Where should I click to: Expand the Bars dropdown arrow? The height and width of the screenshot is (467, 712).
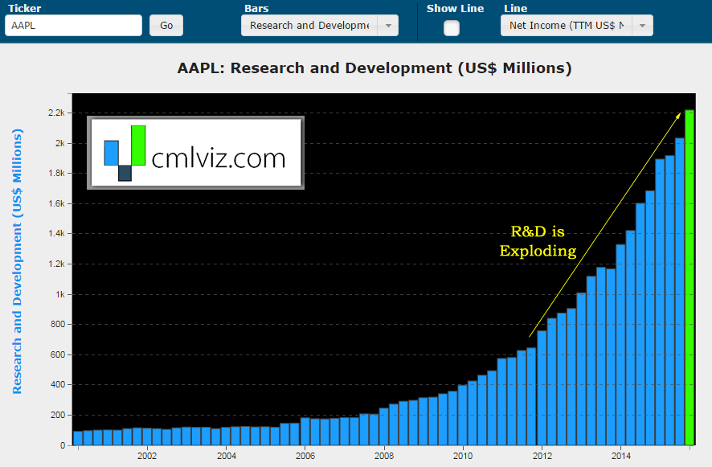(x=388, y=26)
